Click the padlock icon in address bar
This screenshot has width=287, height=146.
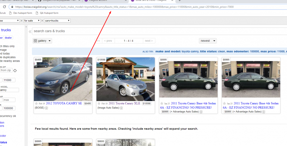(12, 7)
